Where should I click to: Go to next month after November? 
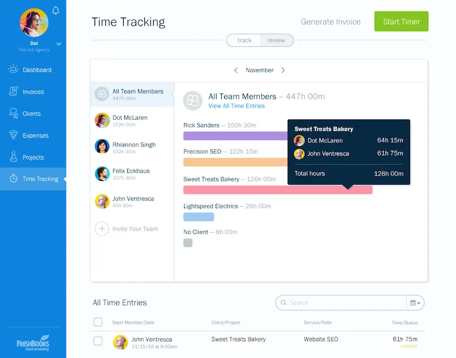click(283, 70)
